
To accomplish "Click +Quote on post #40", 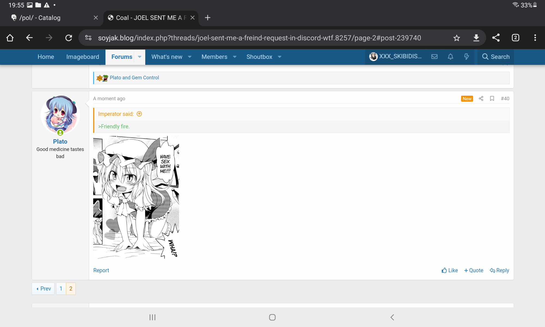I will 474,270.
